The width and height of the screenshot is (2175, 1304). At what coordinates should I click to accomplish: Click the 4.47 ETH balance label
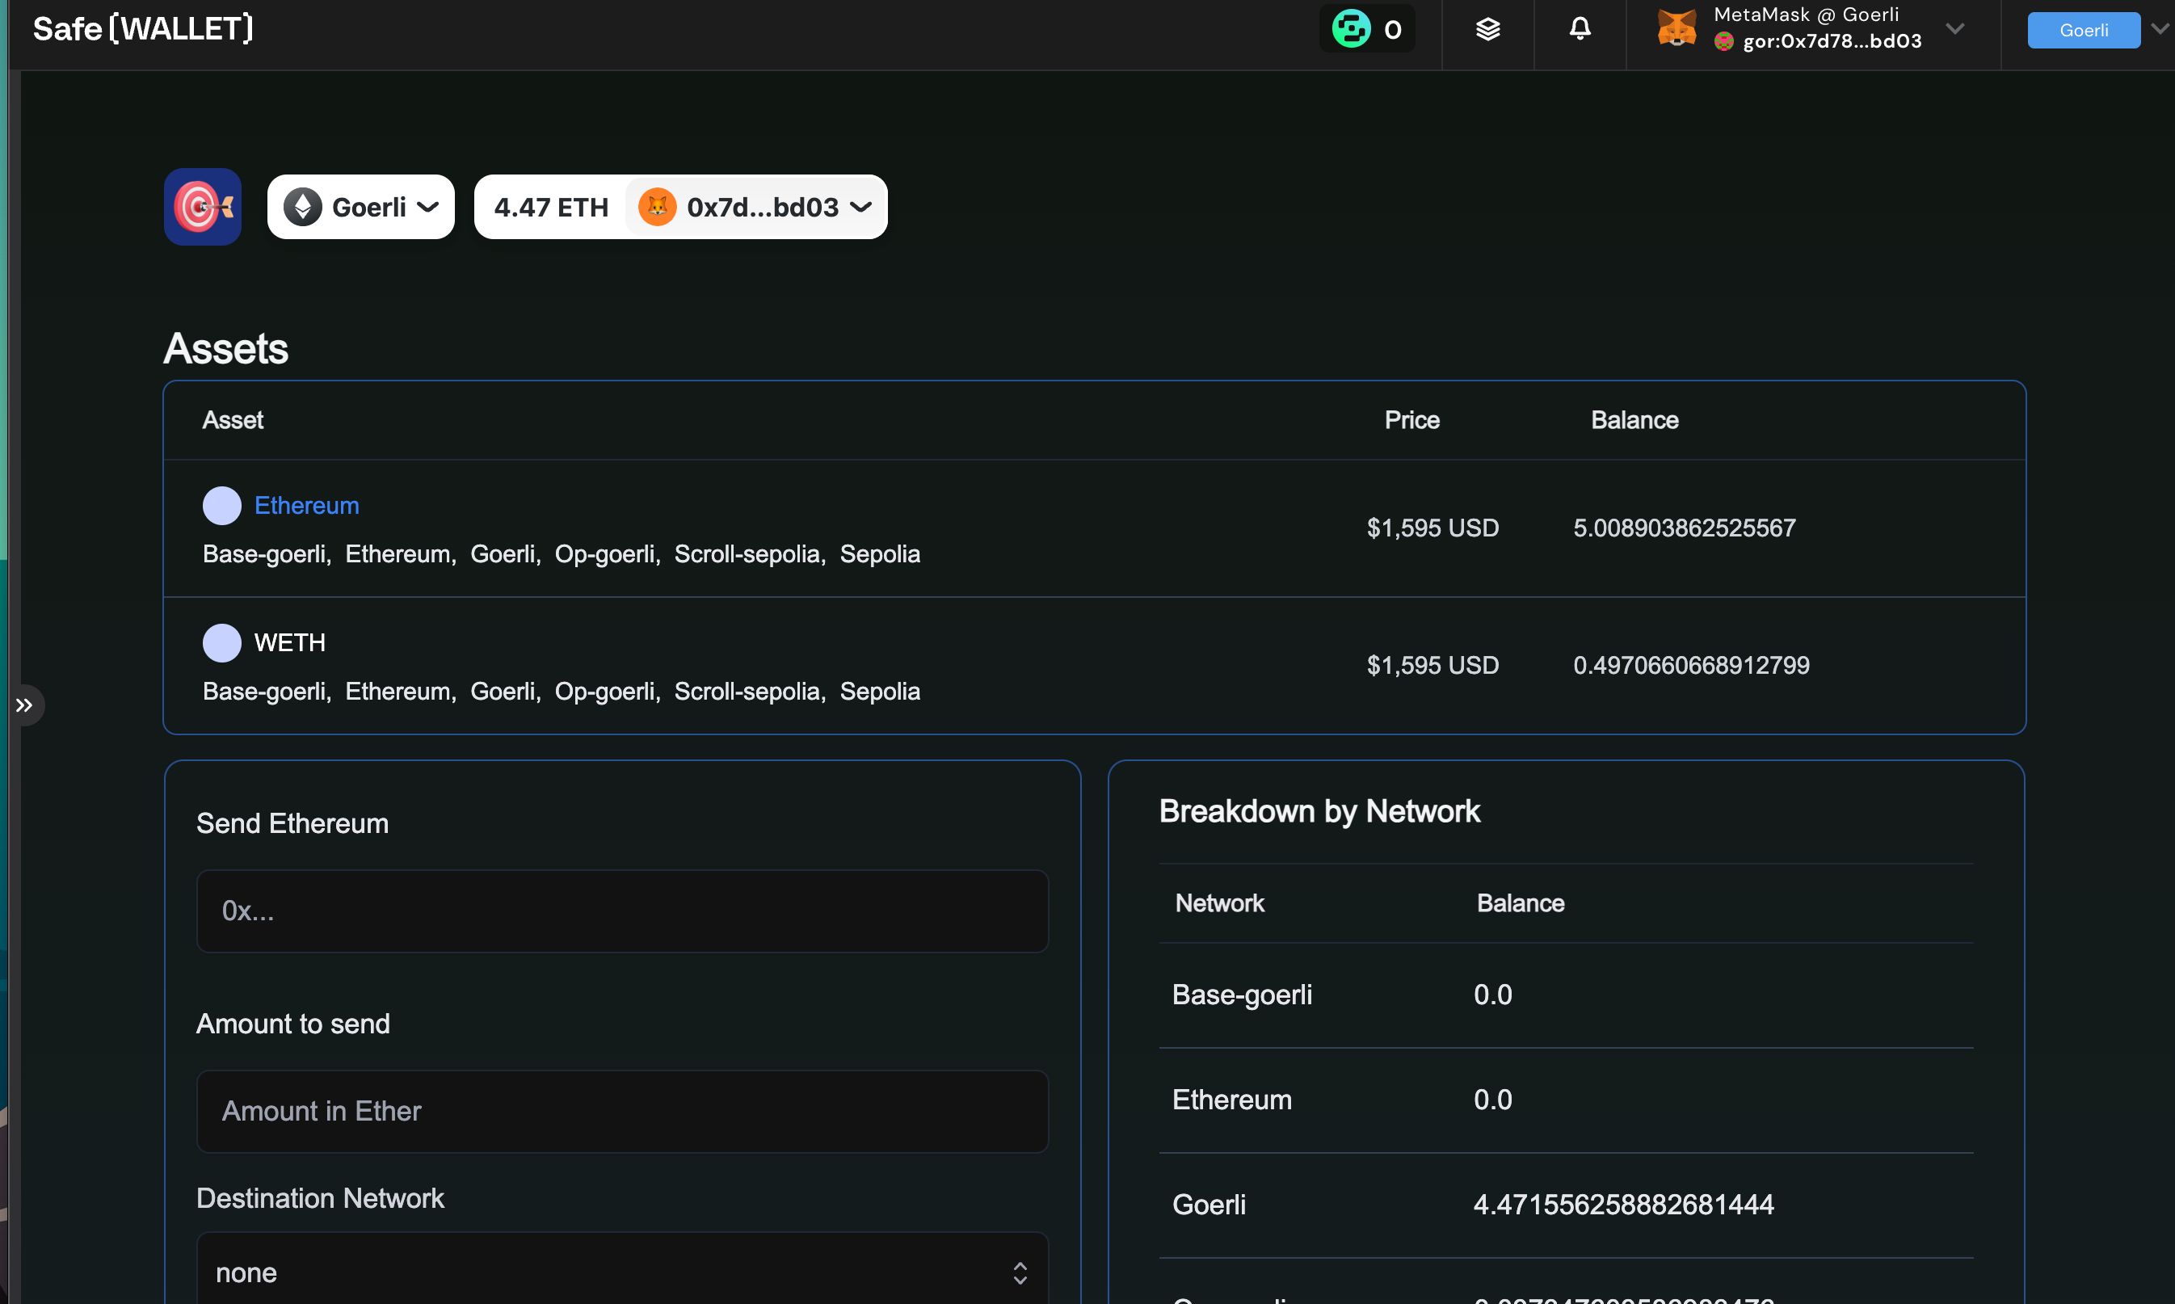(x=551, y=208)
